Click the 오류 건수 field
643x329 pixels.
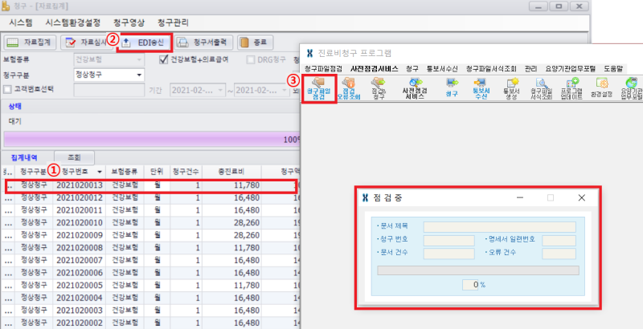click(x=559, y=254)
